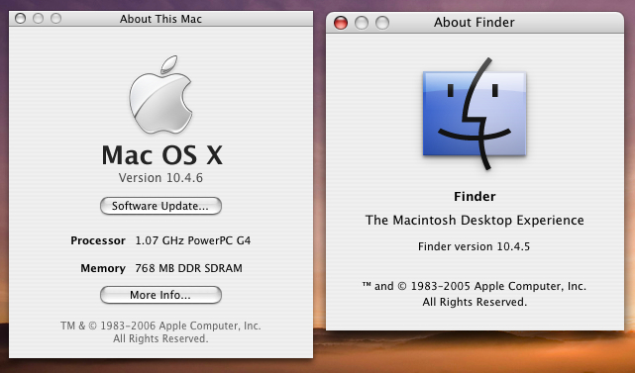
Task: Zoom the About This Mac window
Action: 55,18
